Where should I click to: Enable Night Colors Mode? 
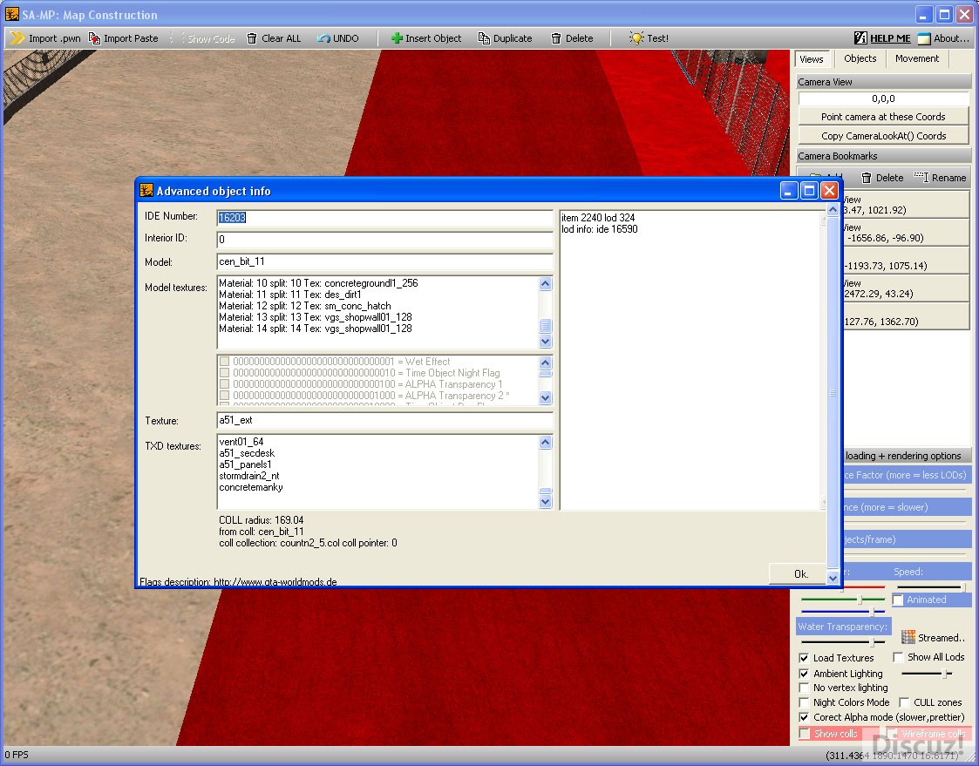pos(804,703)
